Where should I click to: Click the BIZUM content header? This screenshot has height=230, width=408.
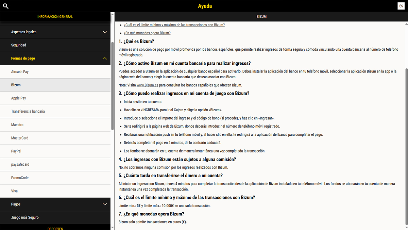261,17
